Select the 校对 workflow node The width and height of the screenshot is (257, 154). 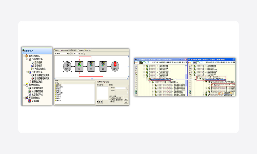tap(91, 66)
